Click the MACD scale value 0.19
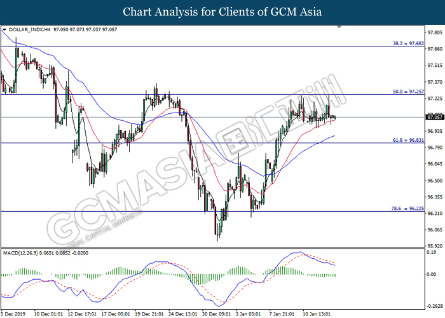 [x=432, y=252]
